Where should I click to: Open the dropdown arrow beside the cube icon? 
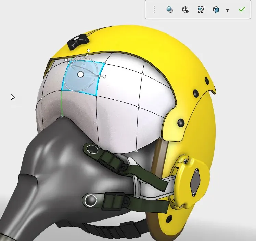228,10
